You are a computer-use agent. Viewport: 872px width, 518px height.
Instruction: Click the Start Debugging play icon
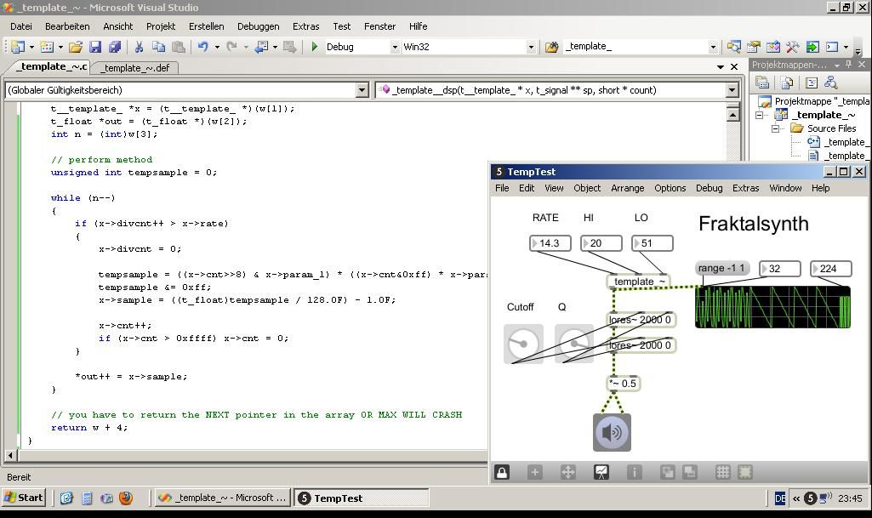[315, 47]
